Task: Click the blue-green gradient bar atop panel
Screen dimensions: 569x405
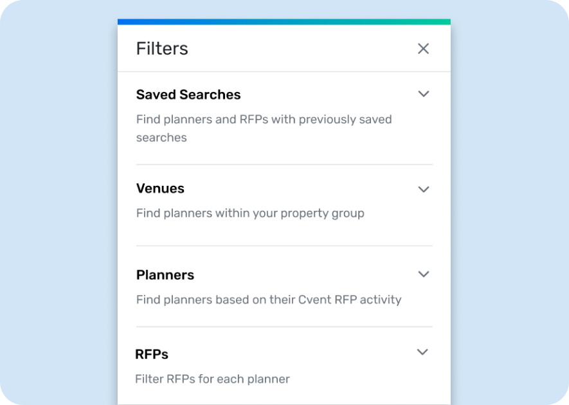Action: (x=284, y=22)
